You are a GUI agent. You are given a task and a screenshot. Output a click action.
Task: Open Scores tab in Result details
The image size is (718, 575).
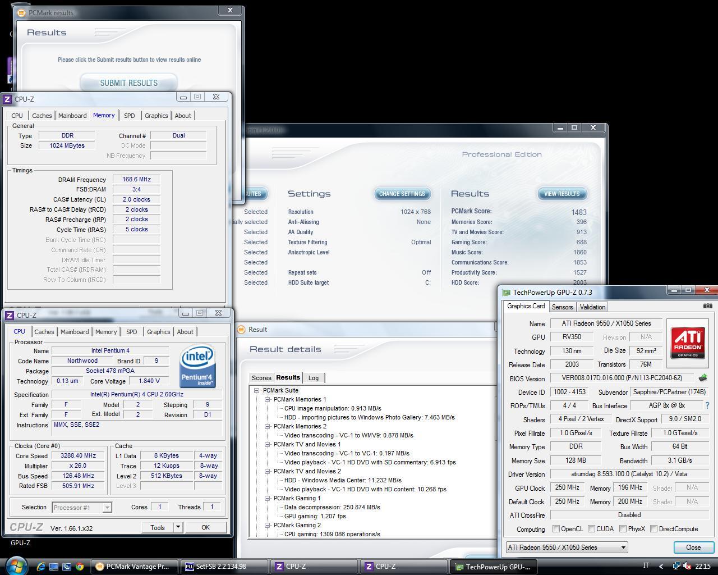[x=261, y=378]
